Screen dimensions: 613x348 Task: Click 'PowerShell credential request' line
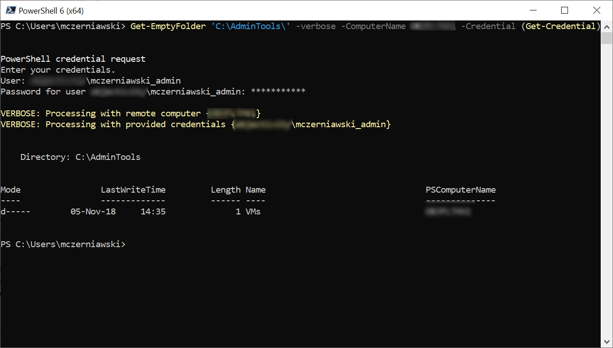point(73,59)
